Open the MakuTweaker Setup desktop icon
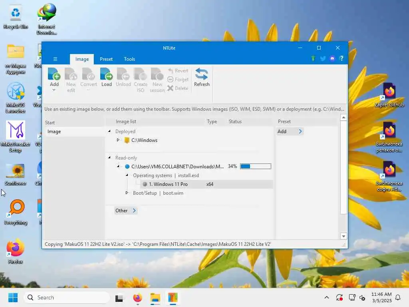 pyautogui.click(x=15, y=137)
